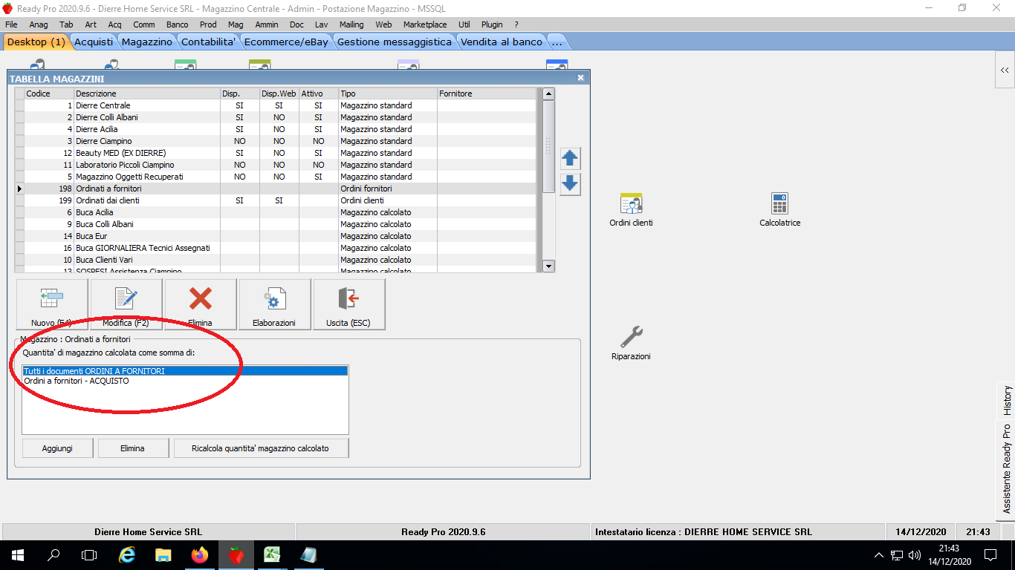Click the volume icon in system tray
Screen dimensions: 1015x570
point(915,554)
